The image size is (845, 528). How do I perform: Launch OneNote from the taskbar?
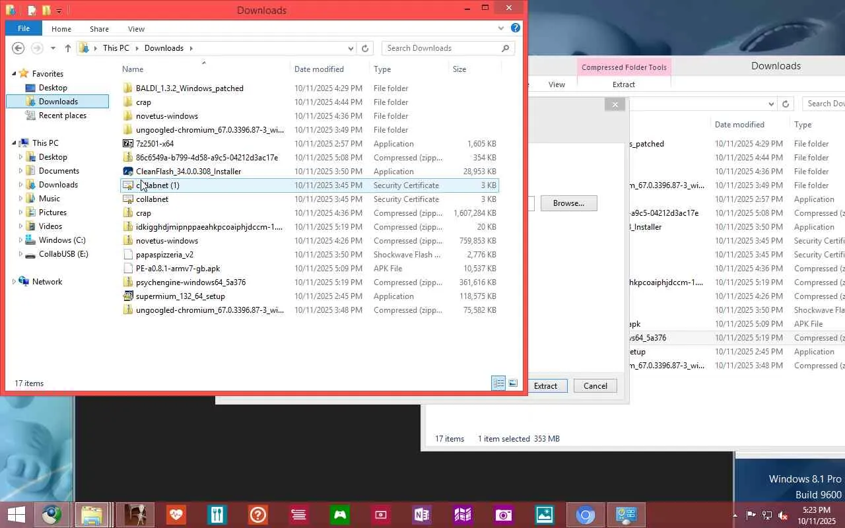click(x=421, y=515)
